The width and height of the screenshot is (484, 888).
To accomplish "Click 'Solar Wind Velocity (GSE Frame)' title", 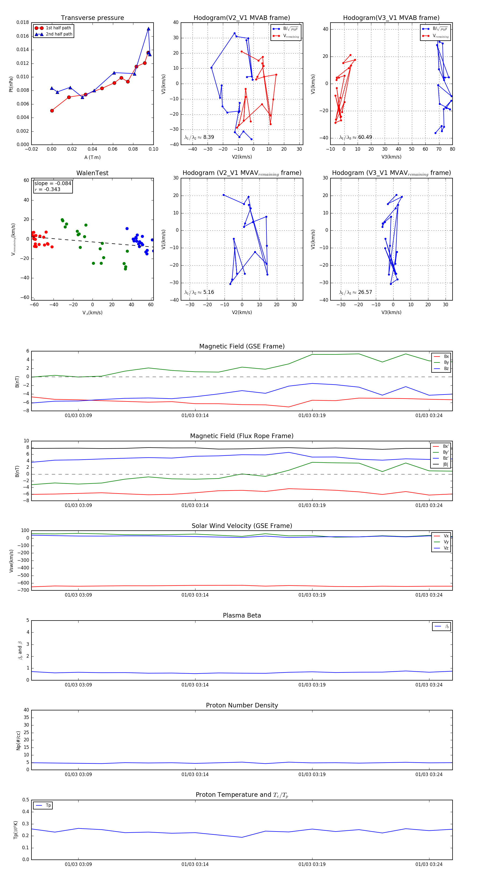I will (x=242, y=526).
